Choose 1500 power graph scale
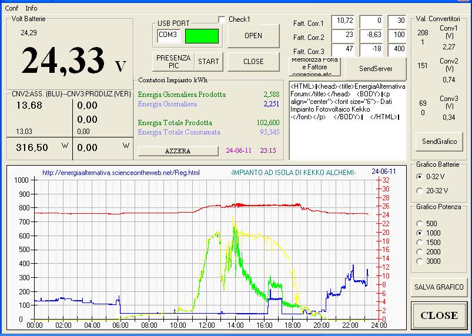This screenshot has height=336, width=472. [419, 242]
